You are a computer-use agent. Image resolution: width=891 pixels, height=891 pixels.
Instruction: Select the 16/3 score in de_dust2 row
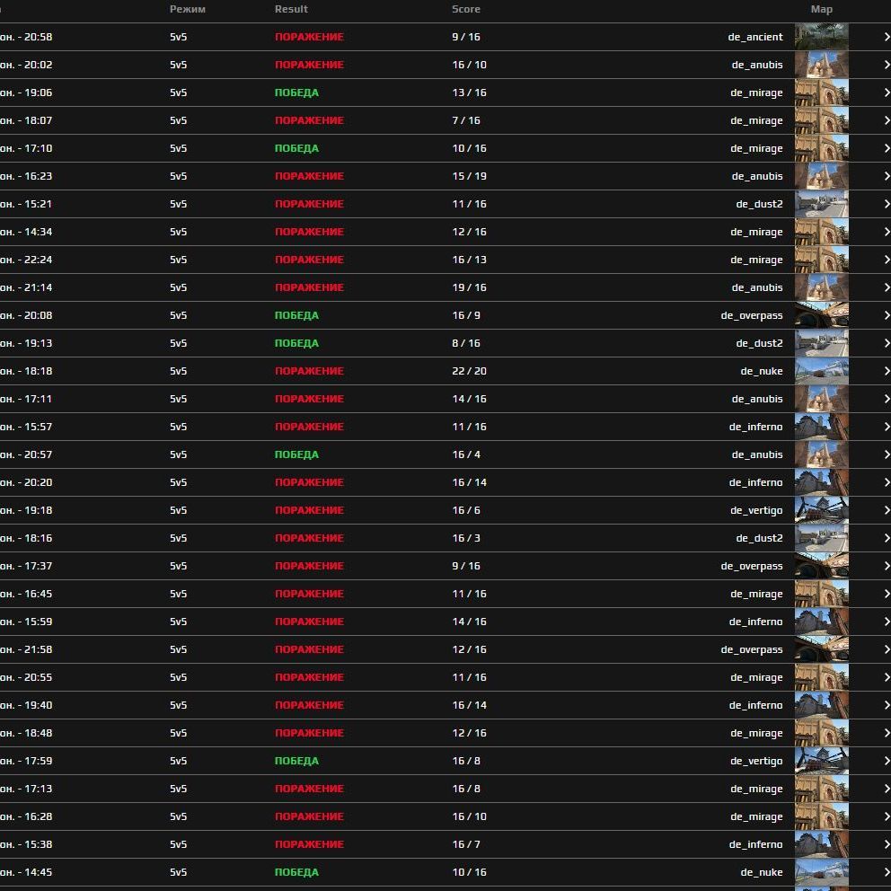tap(465, 538)
